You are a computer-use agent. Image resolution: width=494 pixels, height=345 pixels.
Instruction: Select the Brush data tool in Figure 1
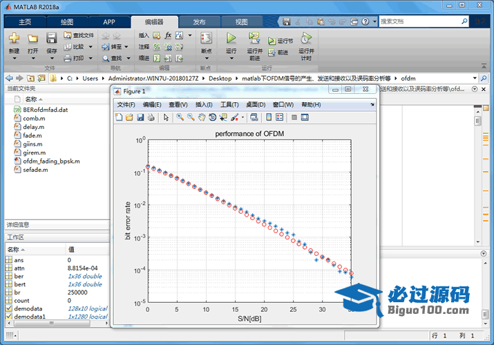coord(234,117)
